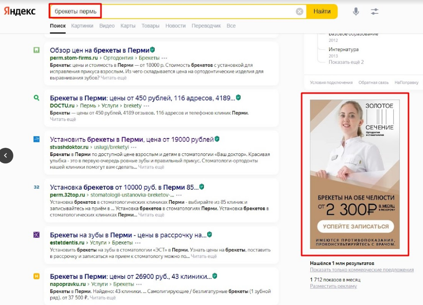Screen dimensions: 423x305
Task: Click the 'Разместить рекламу' link
Action: 333,286
